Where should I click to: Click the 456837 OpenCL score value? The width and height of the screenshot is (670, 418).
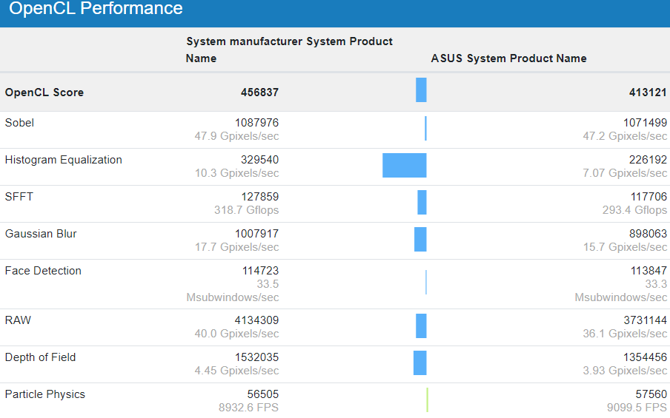tap(259, 92)
